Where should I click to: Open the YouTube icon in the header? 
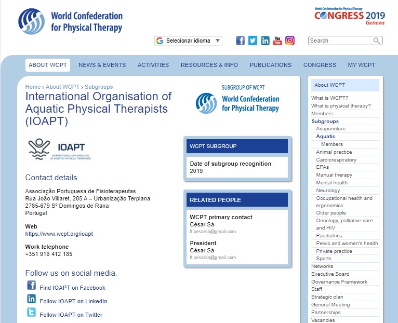coord(277,41)
